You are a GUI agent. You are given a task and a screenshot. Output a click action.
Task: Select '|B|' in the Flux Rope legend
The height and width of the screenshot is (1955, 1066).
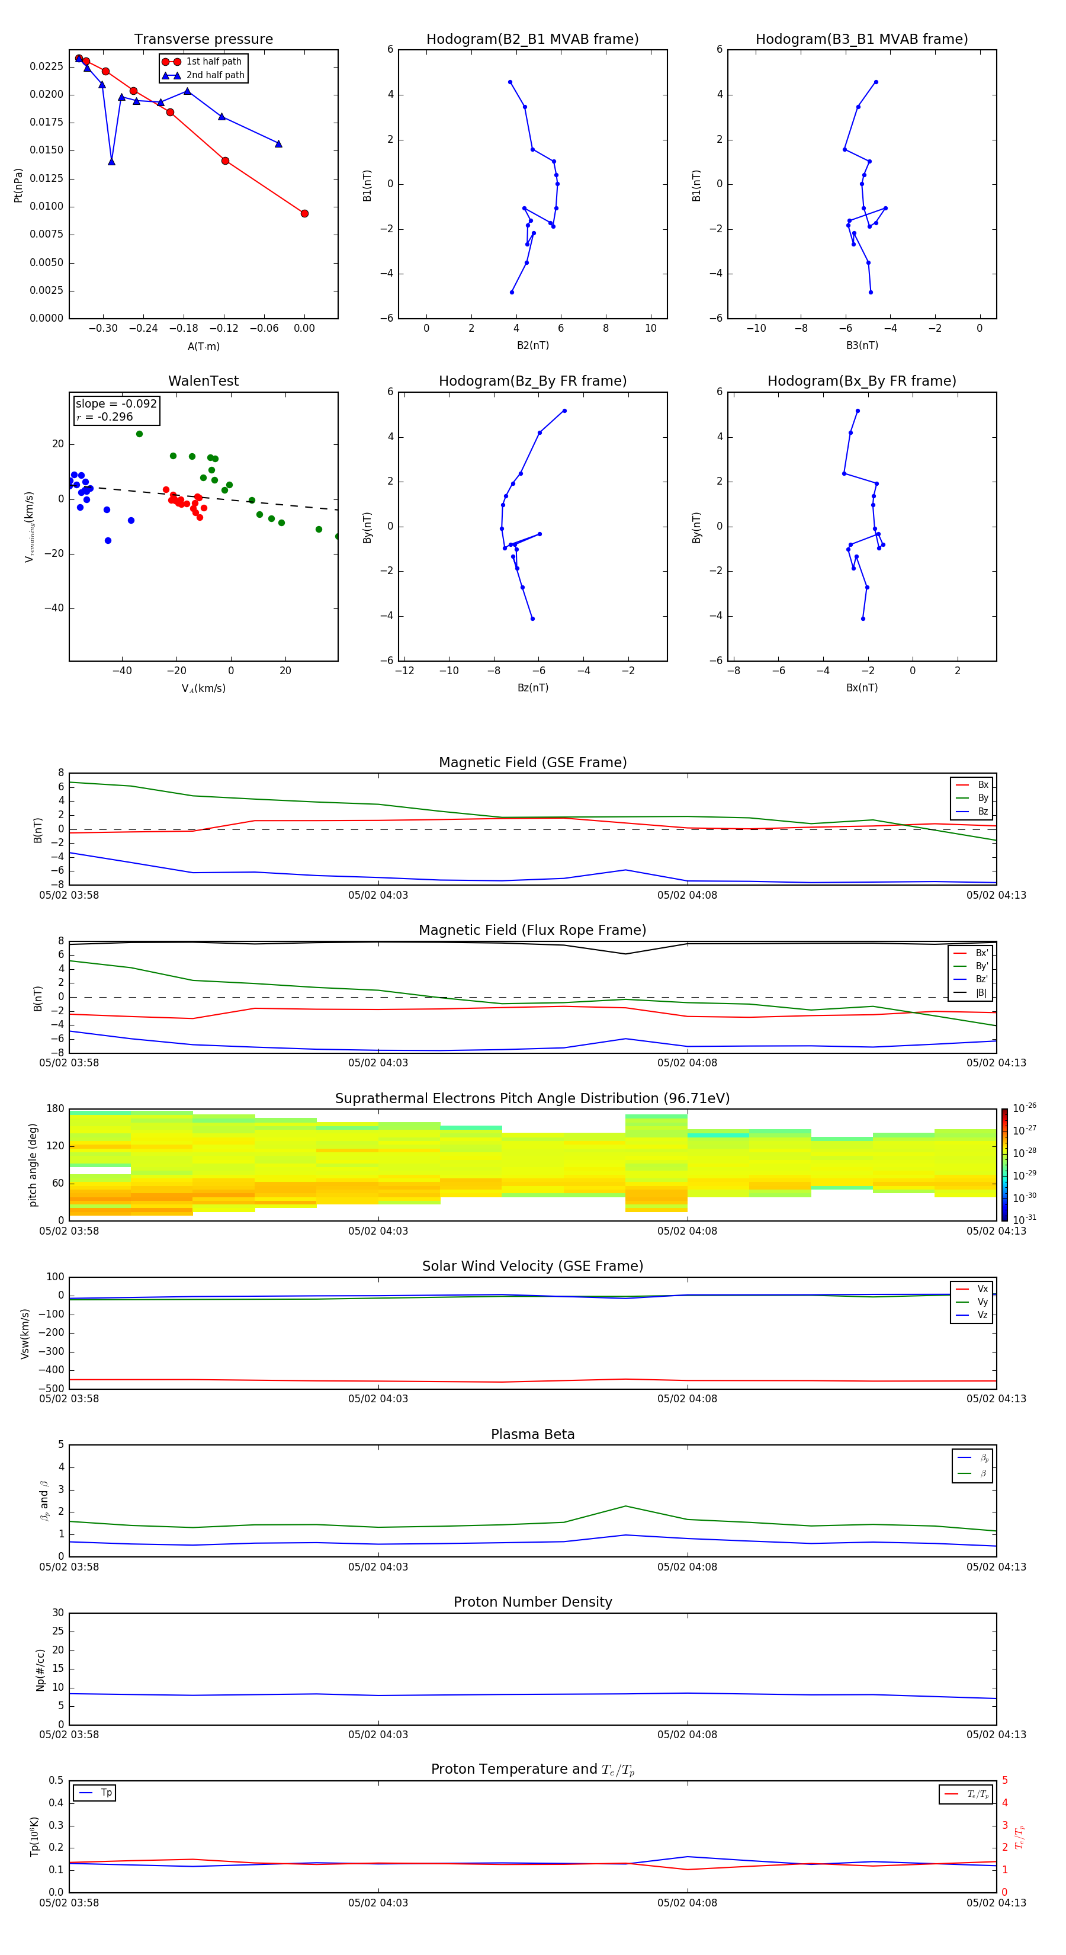(x=971, y=993)
